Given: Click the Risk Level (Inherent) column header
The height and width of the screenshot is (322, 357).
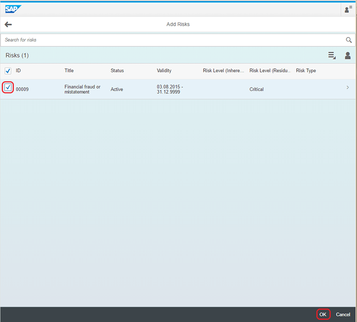Looking at the screenshot, I should point(224,71).
